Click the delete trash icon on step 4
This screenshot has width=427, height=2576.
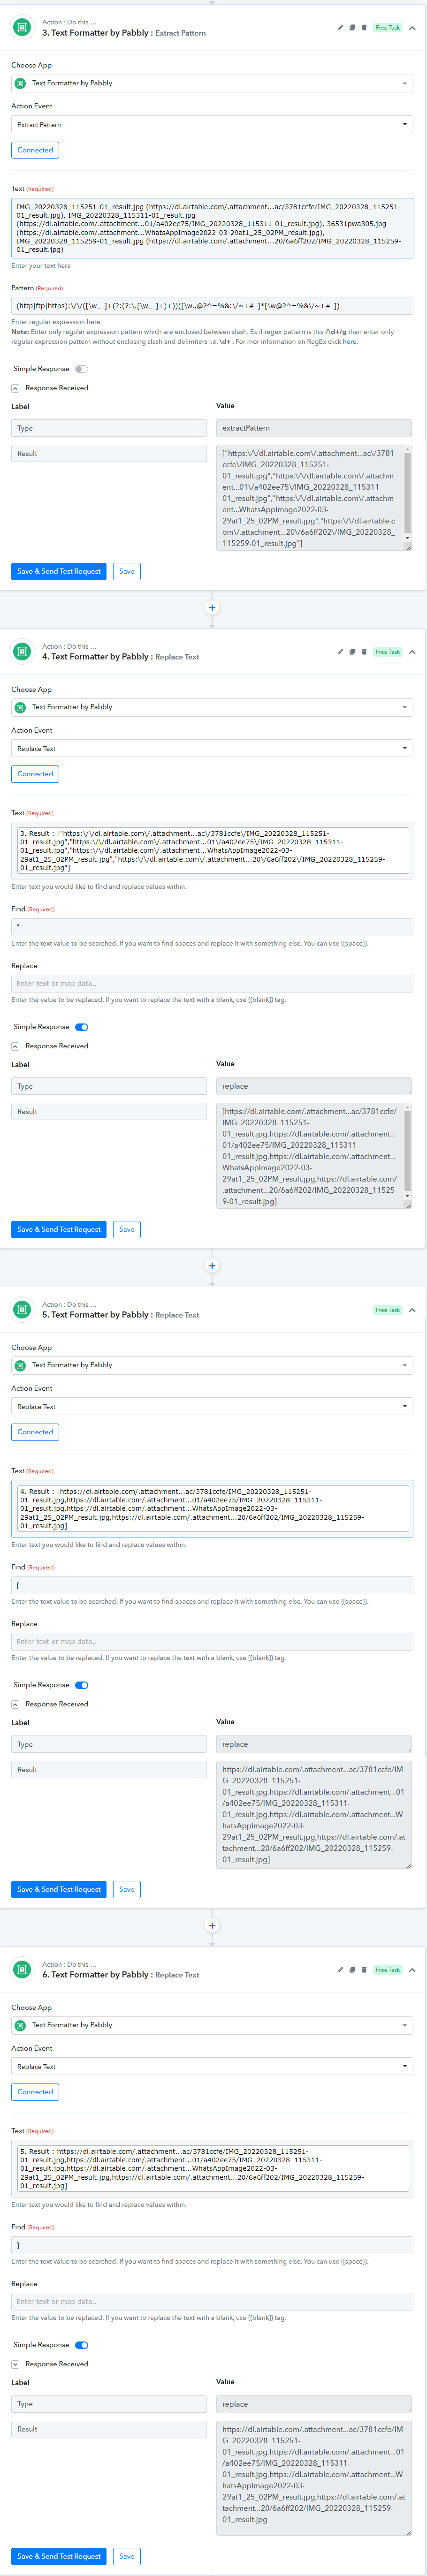pyautogui.click(x=364, y=652)
